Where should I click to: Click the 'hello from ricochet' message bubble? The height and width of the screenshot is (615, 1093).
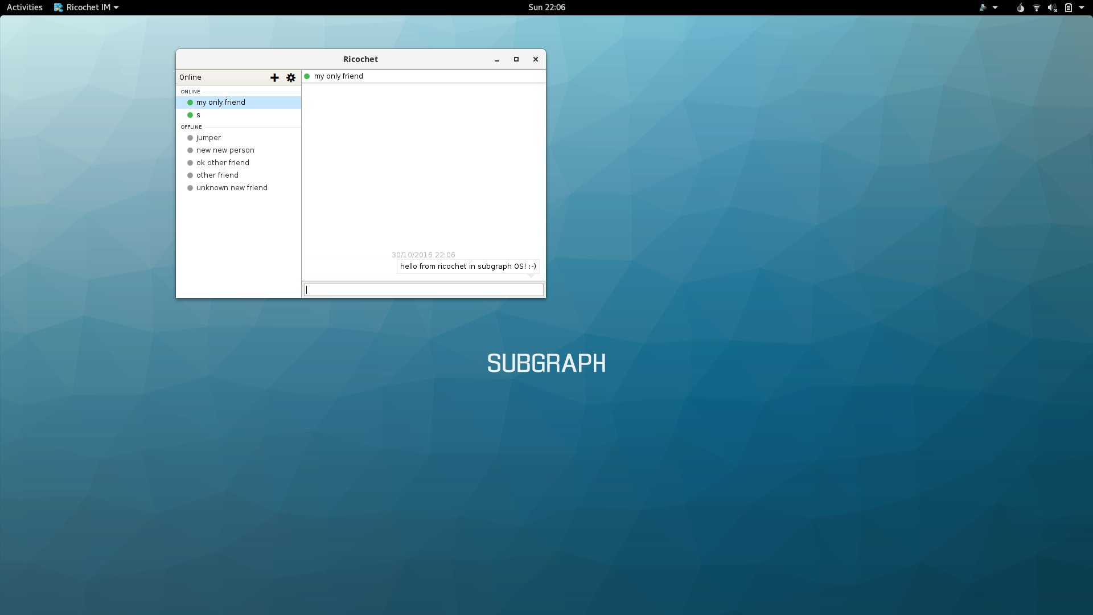point(468,266)
